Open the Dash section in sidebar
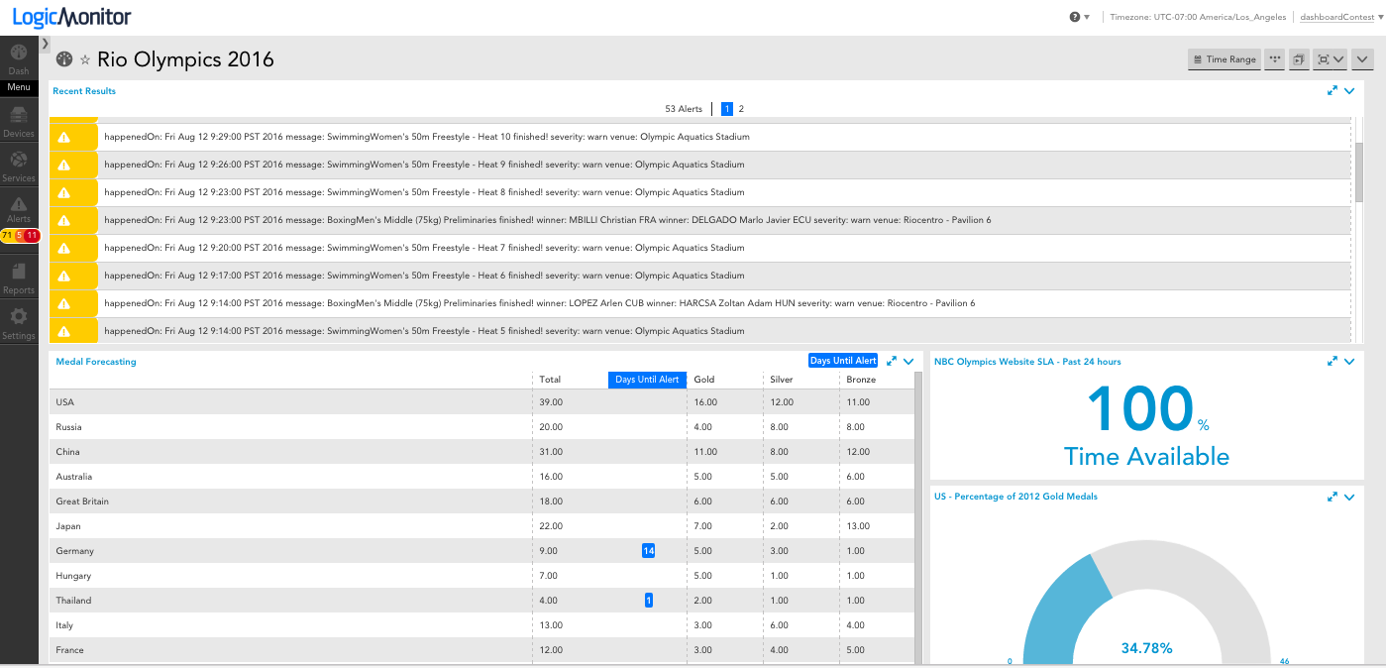Screen dimensions: 1386x668 (x=19, y=59)
